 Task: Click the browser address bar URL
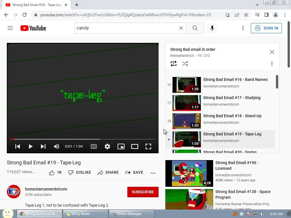125,15
